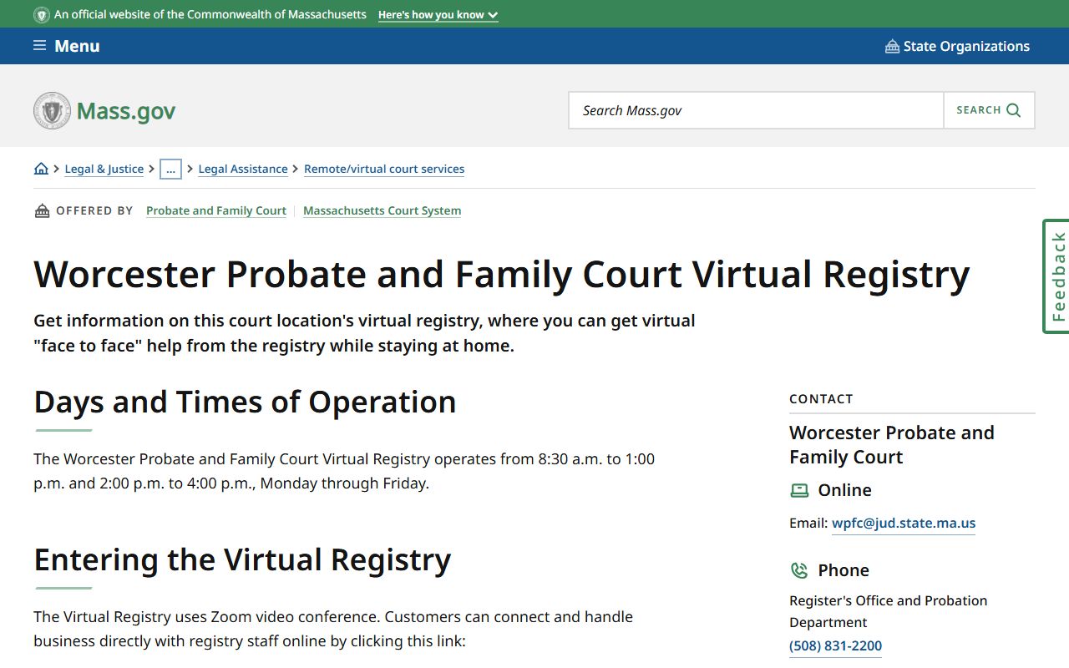
Task: Call (508) 831-2200 phone link
Action: (x=835, y=645)
